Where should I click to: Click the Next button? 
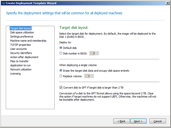pos(138,121)
